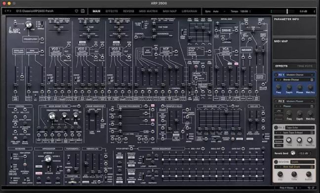Open the 015 ClassicARP2600 Patch preset menu
This screenshot has height=193, width=320.
pyautogui.click(x=35, y=11)
